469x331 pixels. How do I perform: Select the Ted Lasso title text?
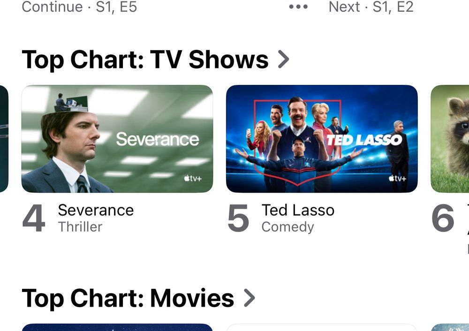point(298,210)
